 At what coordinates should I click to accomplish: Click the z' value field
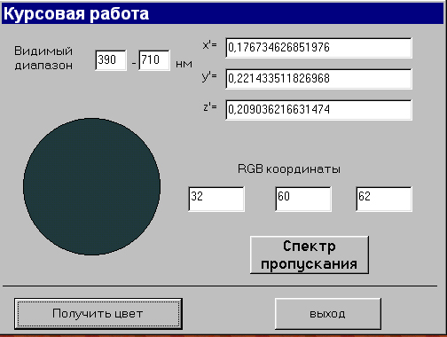coord(318,110)
